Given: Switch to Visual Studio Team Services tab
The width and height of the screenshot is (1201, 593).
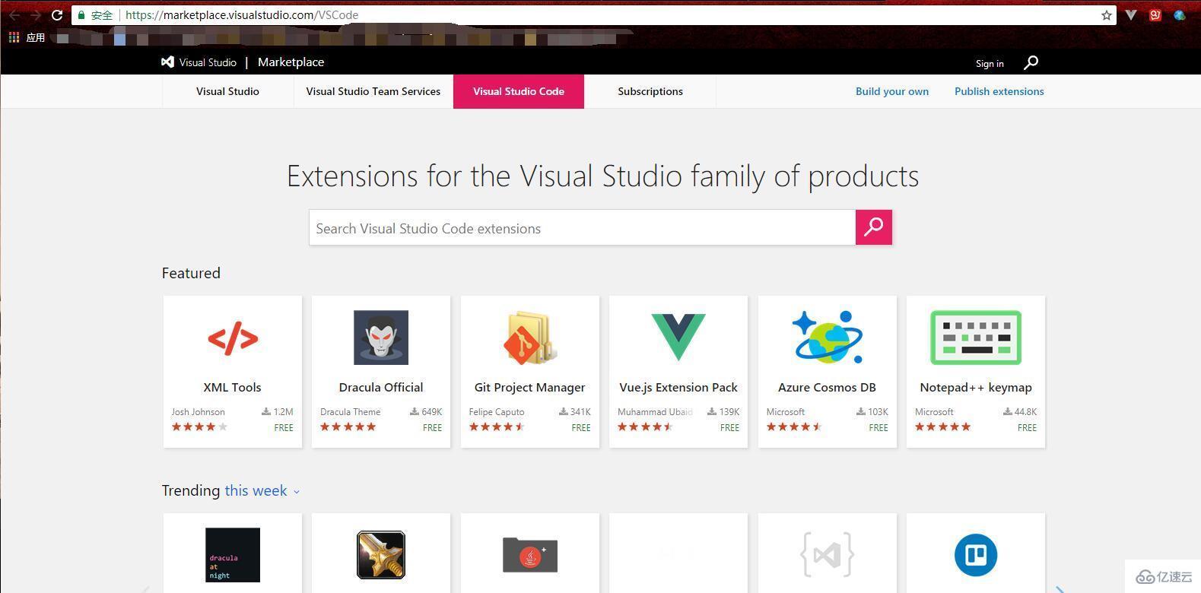Looking at the screenshot, I should click(373, 91).
